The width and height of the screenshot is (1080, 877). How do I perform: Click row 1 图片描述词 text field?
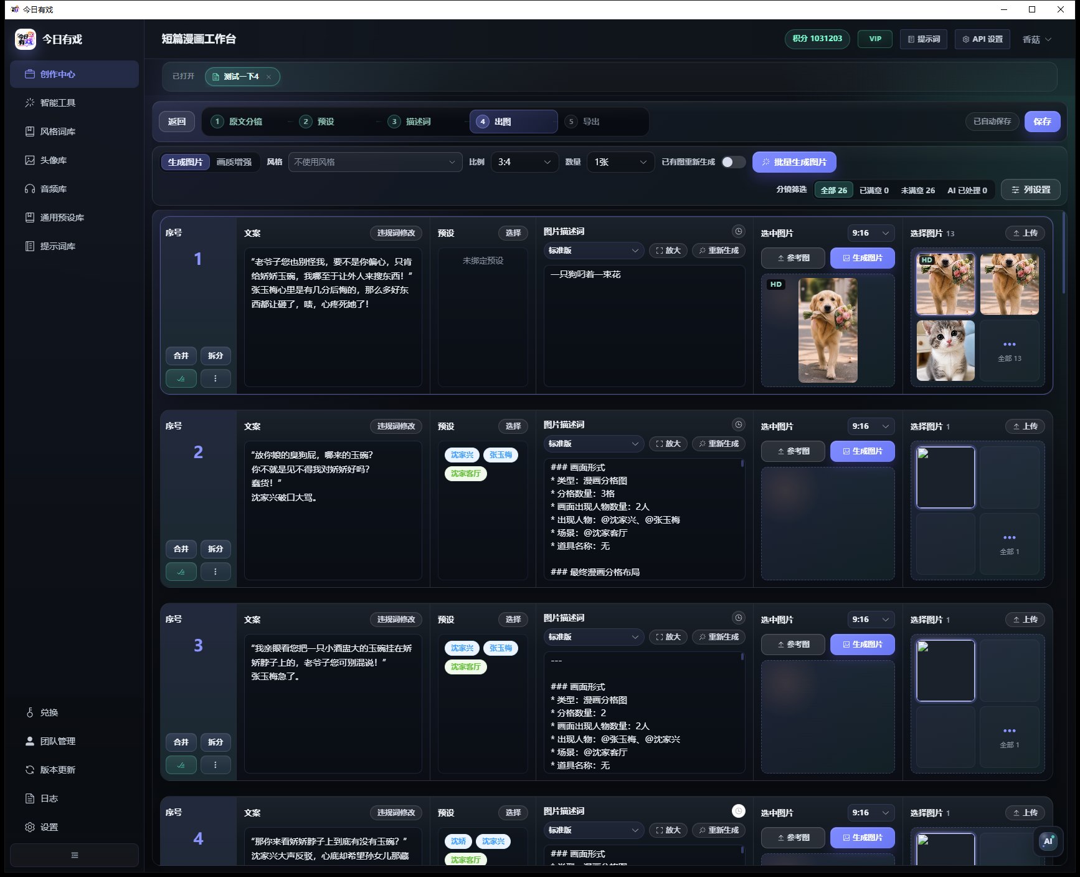644,326
